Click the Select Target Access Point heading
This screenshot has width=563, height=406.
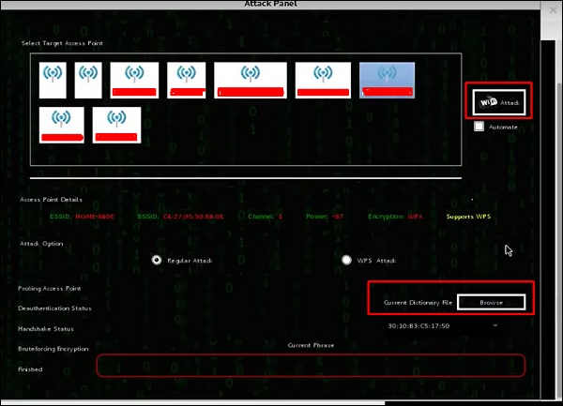[62, 43]
